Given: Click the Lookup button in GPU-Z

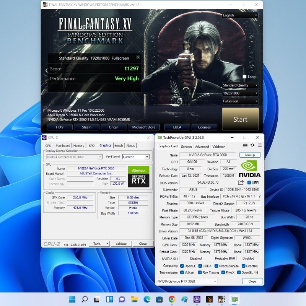Looking at the screenshot, I should point(250,155).
